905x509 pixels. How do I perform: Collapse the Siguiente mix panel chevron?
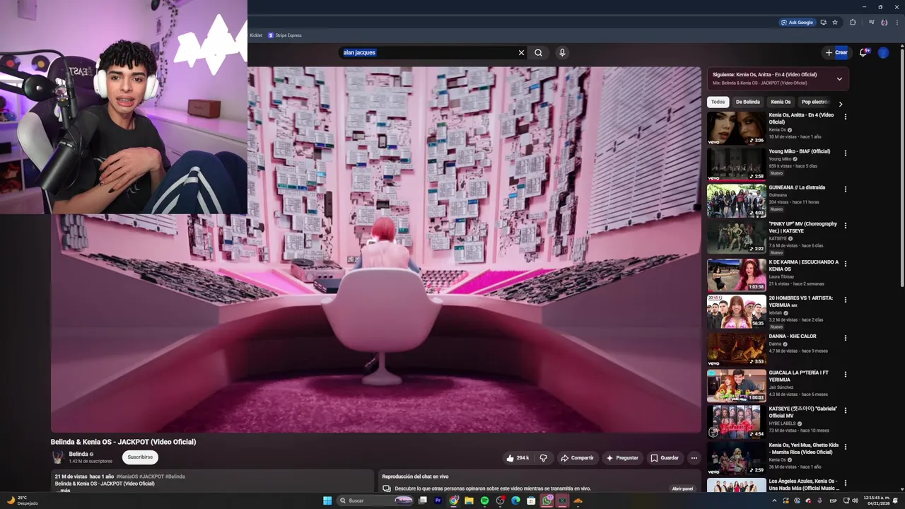(839, 78)
